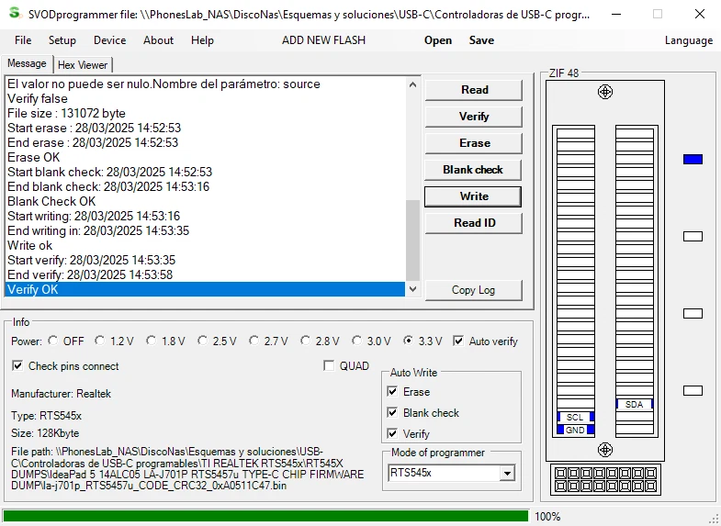Click the blue indicator beside ZIF socket
Viewport: 721px width, 526px height.
[x=693, y=159]
